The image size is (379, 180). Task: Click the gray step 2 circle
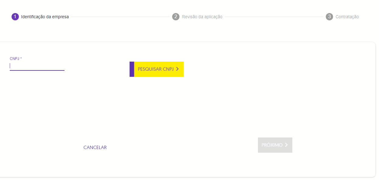(176, 17)
